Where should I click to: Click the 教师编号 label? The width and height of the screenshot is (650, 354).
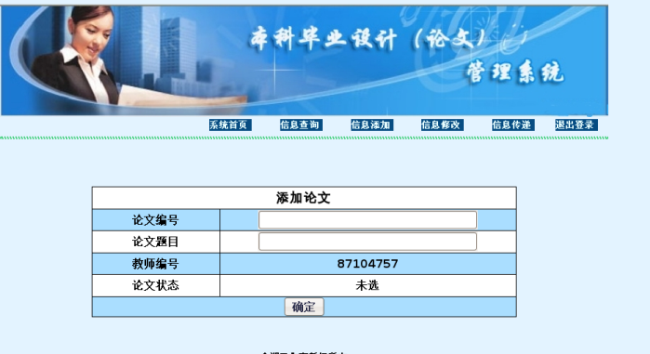point(155,264)
